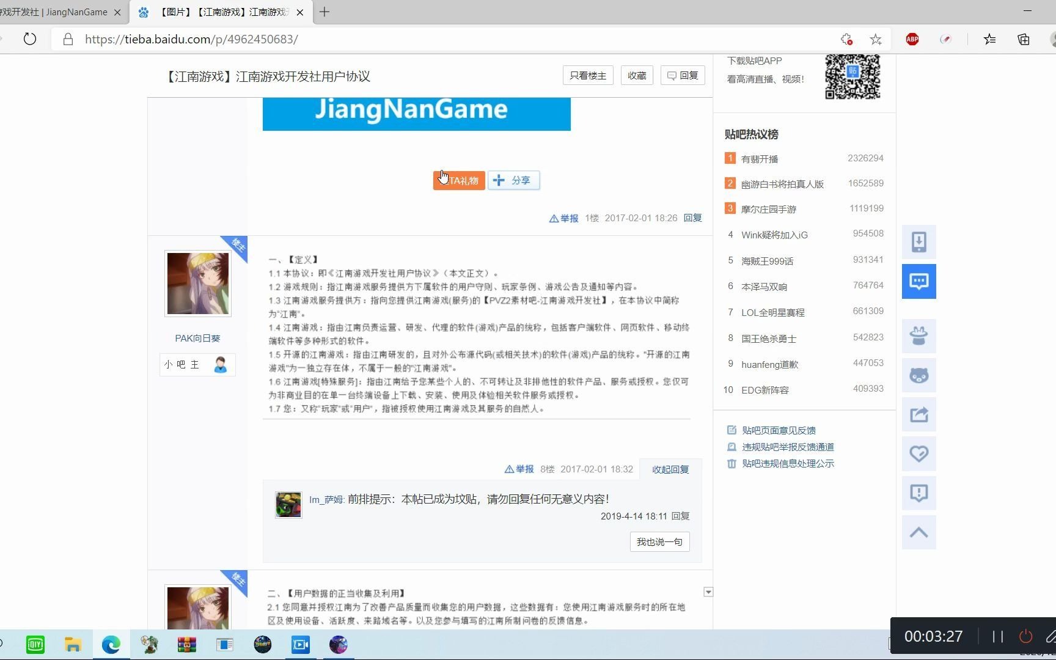
Task: Report the 1楼 post via 举报
Action: [x=563, y=218]
